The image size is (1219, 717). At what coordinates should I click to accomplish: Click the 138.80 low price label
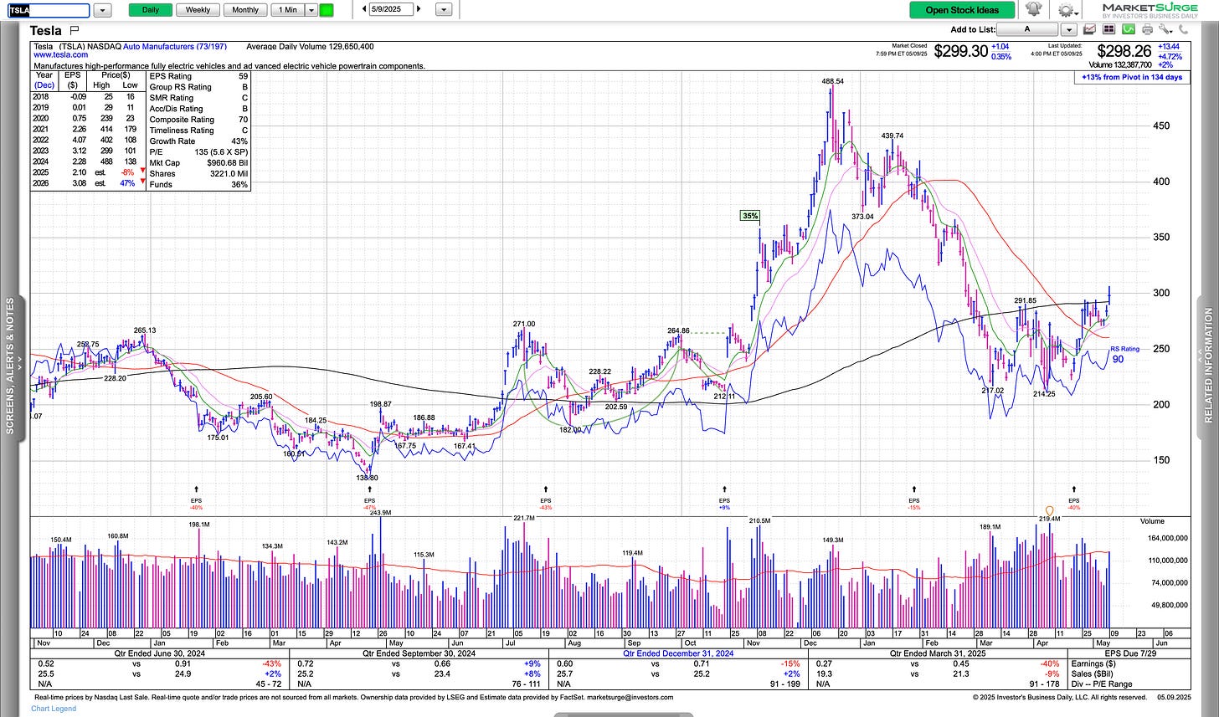pyautogui.click(x=367, y=478)
